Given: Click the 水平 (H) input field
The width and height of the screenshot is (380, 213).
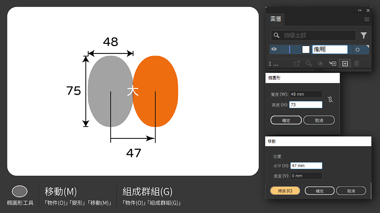Looking at the screenshot, I should pos(306,166).
